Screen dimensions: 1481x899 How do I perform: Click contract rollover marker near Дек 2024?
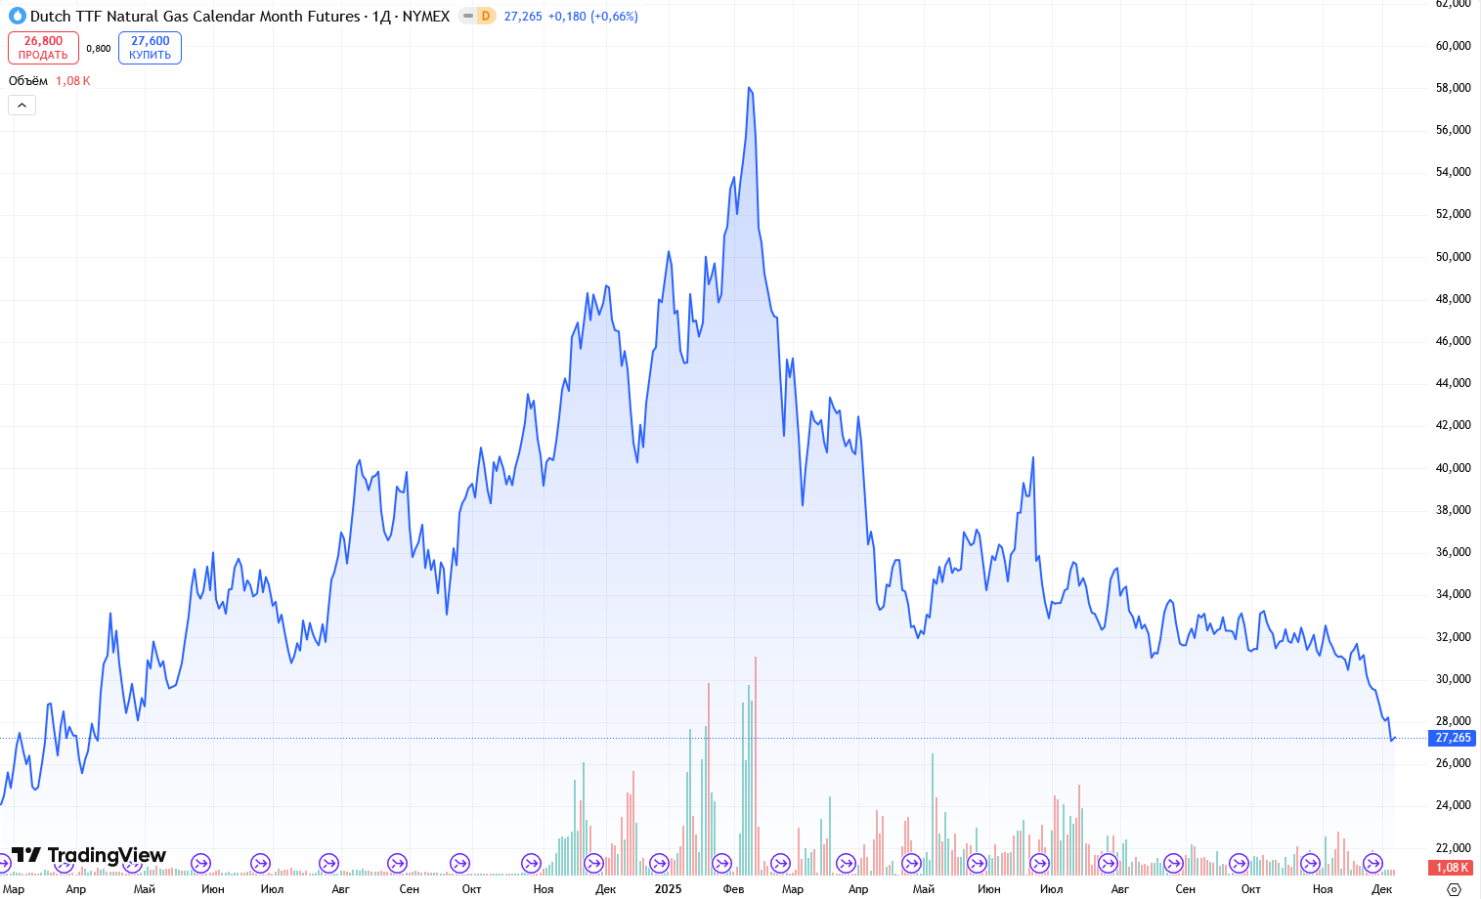click(593, 863)
